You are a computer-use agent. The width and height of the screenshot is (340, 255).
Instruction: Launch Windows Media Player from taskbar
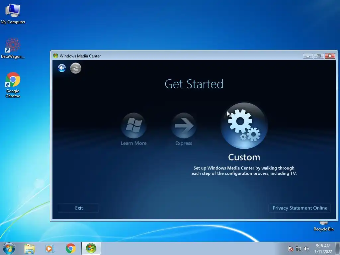pos(50,248)
